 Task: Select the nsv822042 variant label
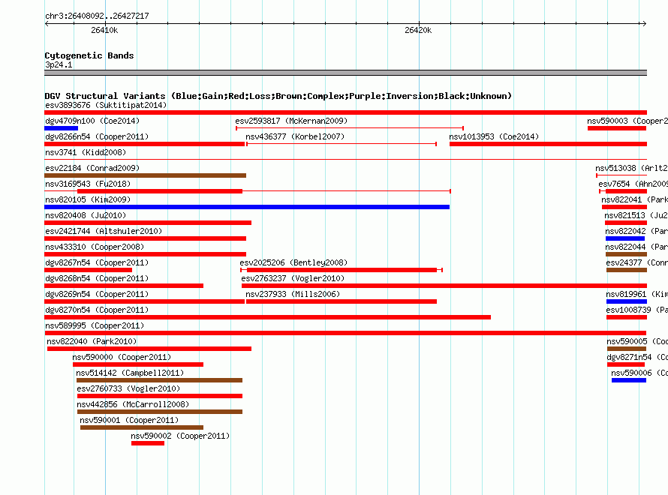(636, 231)
